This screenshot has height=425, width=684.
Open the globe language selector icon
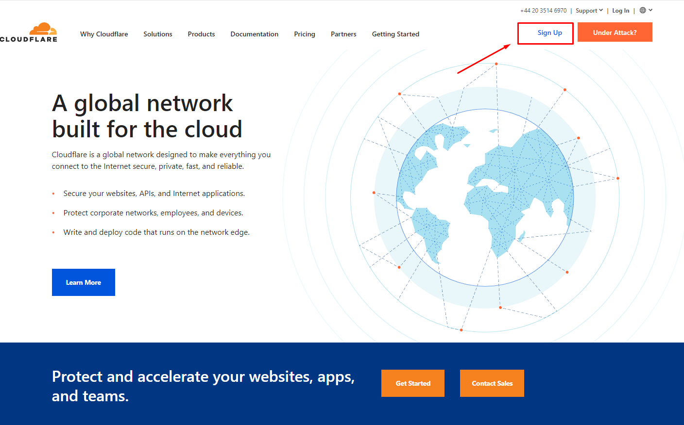point(643,10)
